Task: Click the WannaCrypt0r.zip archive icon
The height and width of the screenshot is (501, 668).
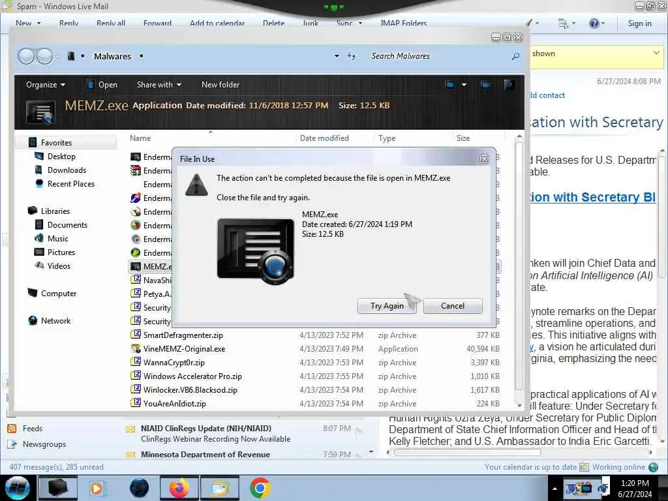Action: tap(136, 362)
